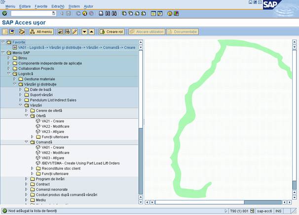Open Help via the question mark icon
The width and height of the screenshot is (299, 215).
(170, 13)
